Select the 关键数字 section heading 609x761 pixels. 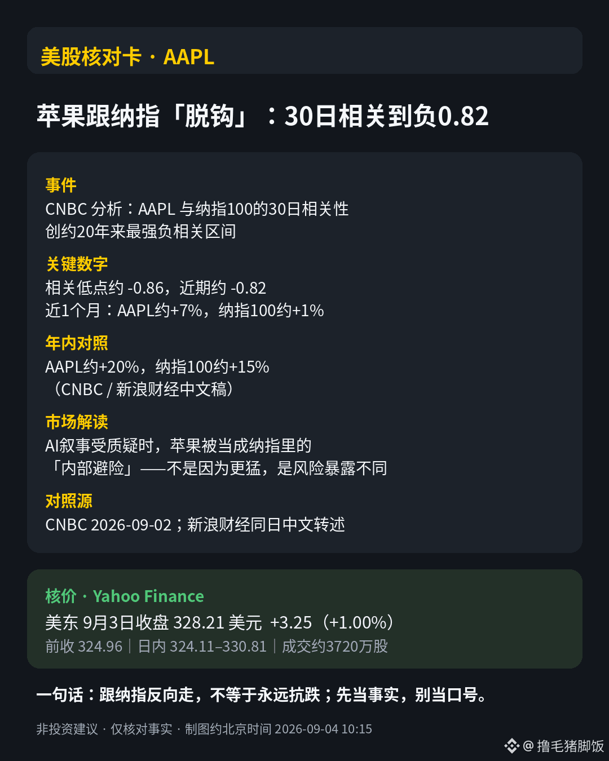[x=77, y=264]
